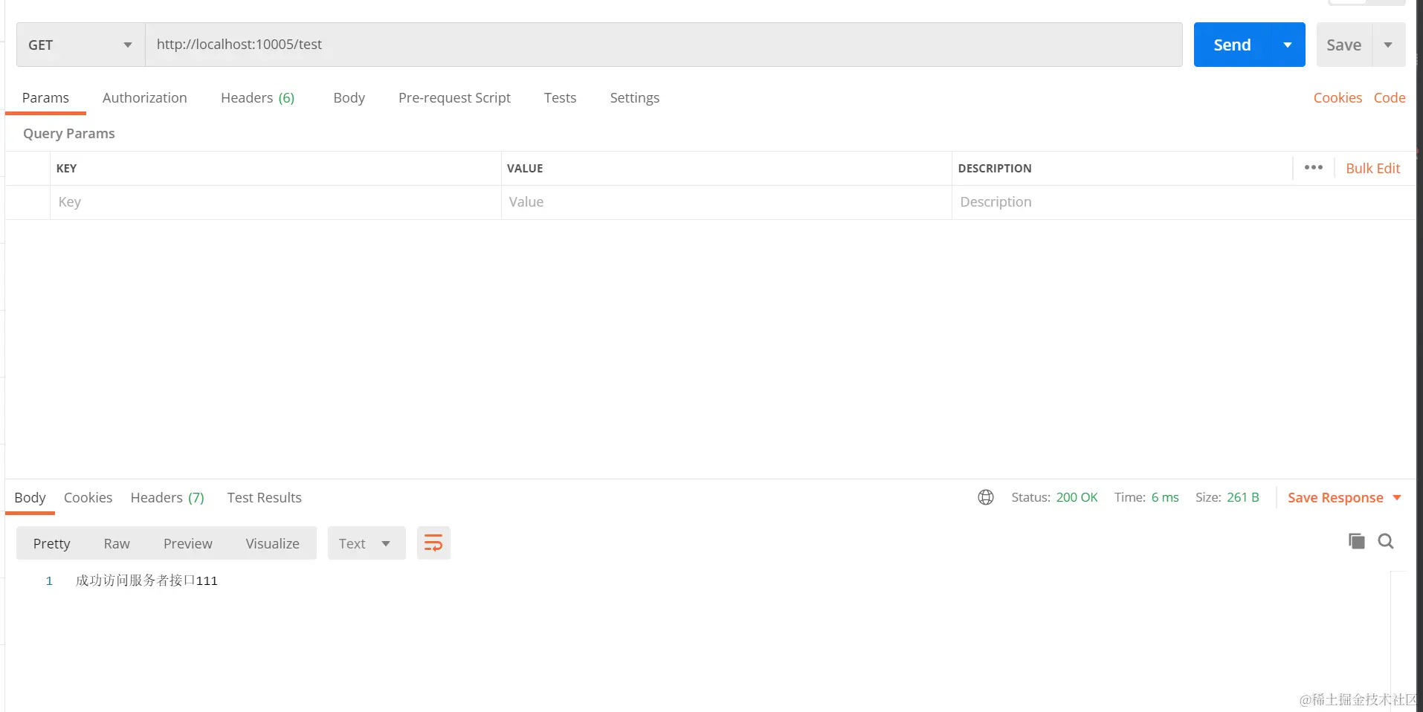Image resolution: width=1423 pixels, height=712 pixels.
Task: Click the query param Key field
Action: (x=276, y=202)
